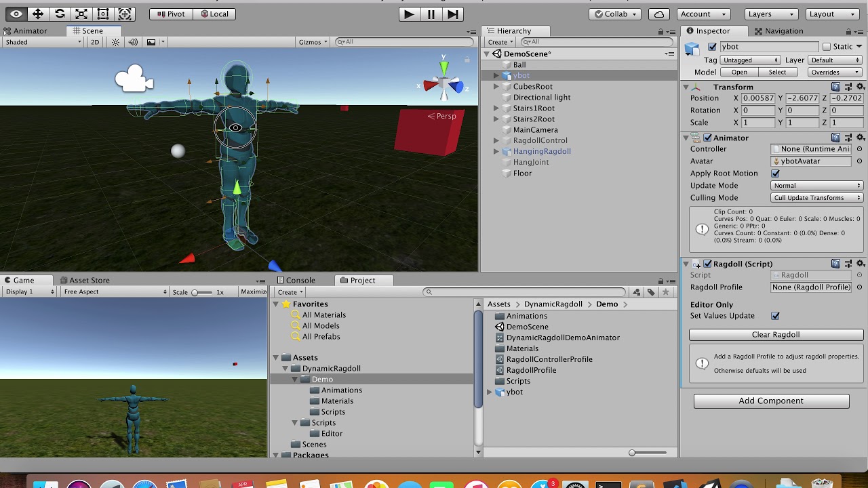Click the Play button

coord(409,14)
